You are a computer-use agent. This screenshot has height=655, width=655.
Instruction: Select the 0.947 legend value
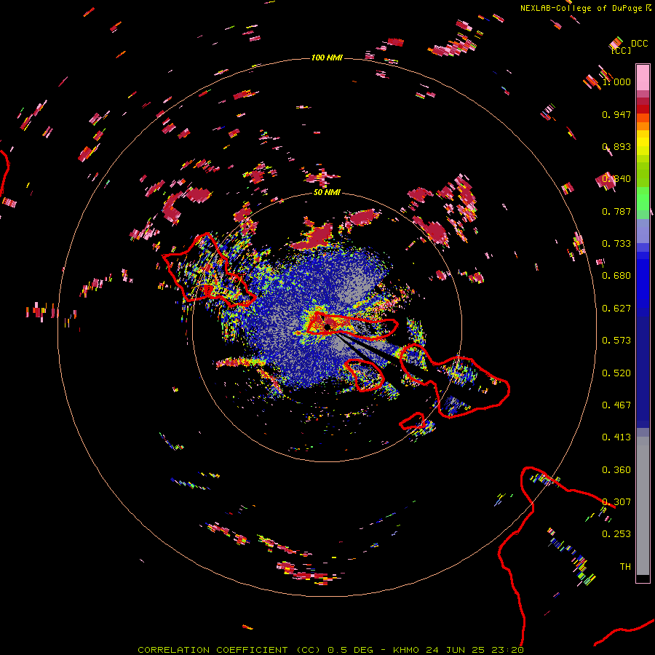click(x=616, y=114)
